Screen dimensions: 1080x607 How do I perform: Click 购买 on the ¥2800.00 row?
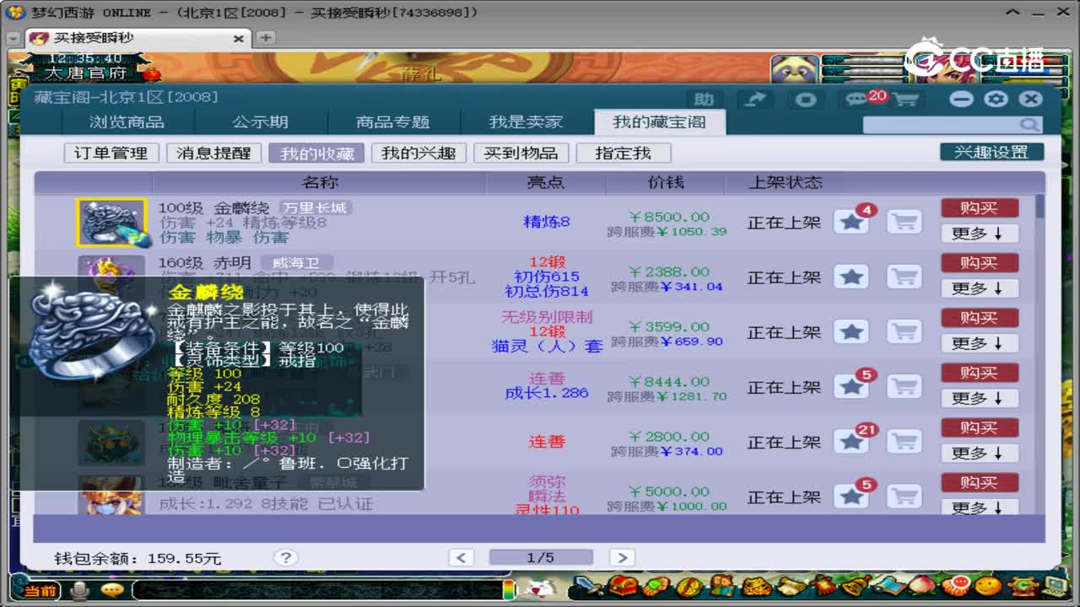point(980,427)
